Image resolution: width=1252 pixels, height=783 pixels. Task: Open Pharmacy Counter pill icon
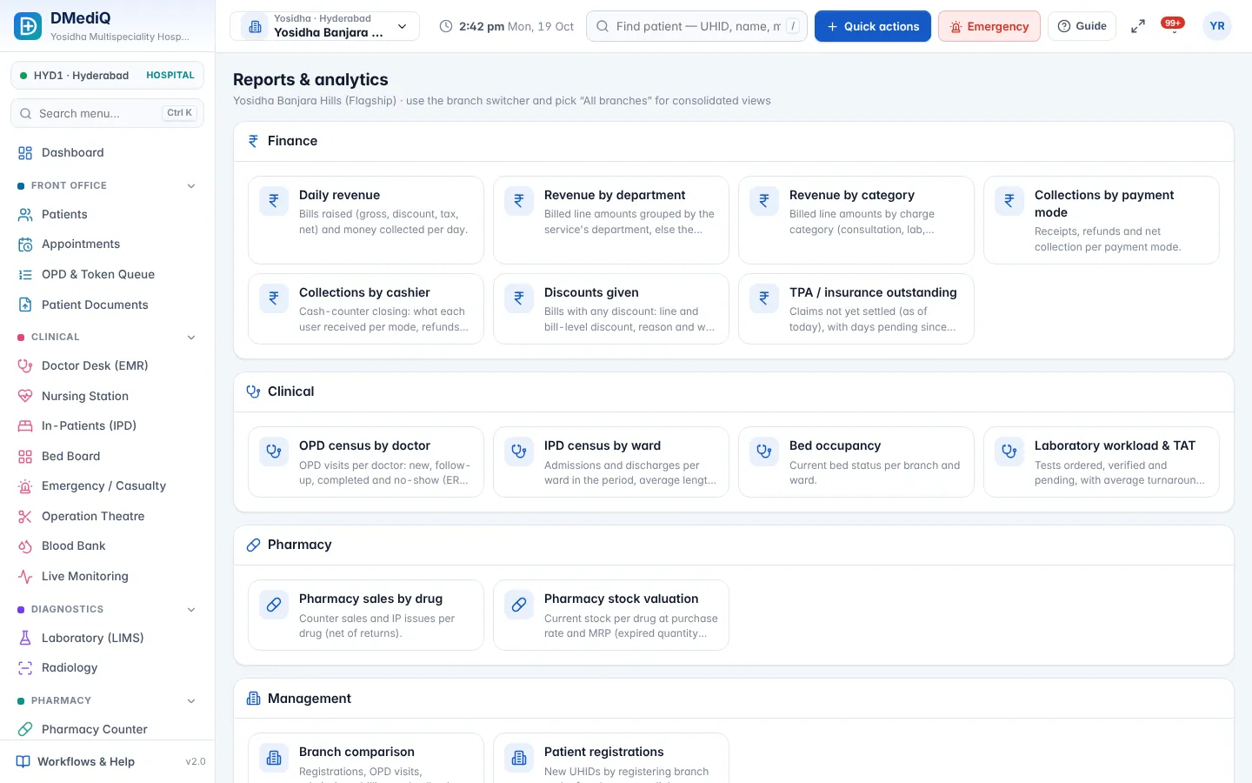tap(25, 730)
